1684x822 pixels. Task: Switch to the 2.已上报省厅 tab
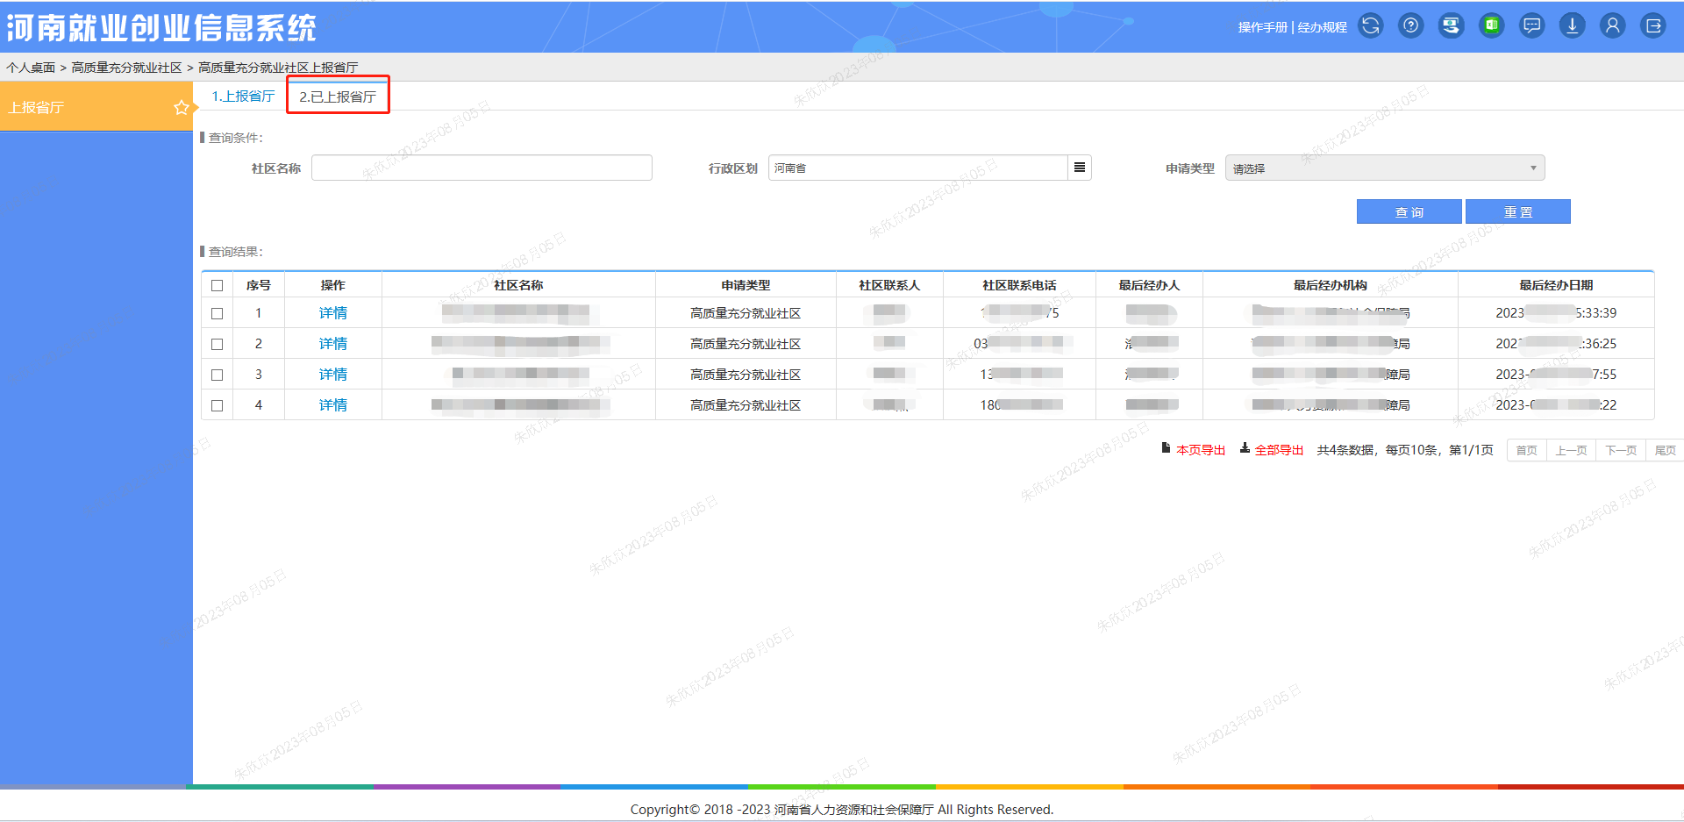point(338,96)
